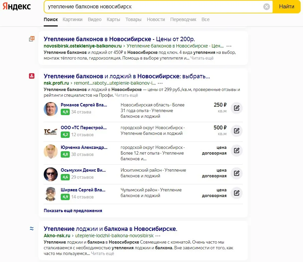Viewport: 303px width, 262px height.
Task: Open result 'Утепление балконов и лоджий в Новосибирске: выбрать...'
Action: click(127, 76)
